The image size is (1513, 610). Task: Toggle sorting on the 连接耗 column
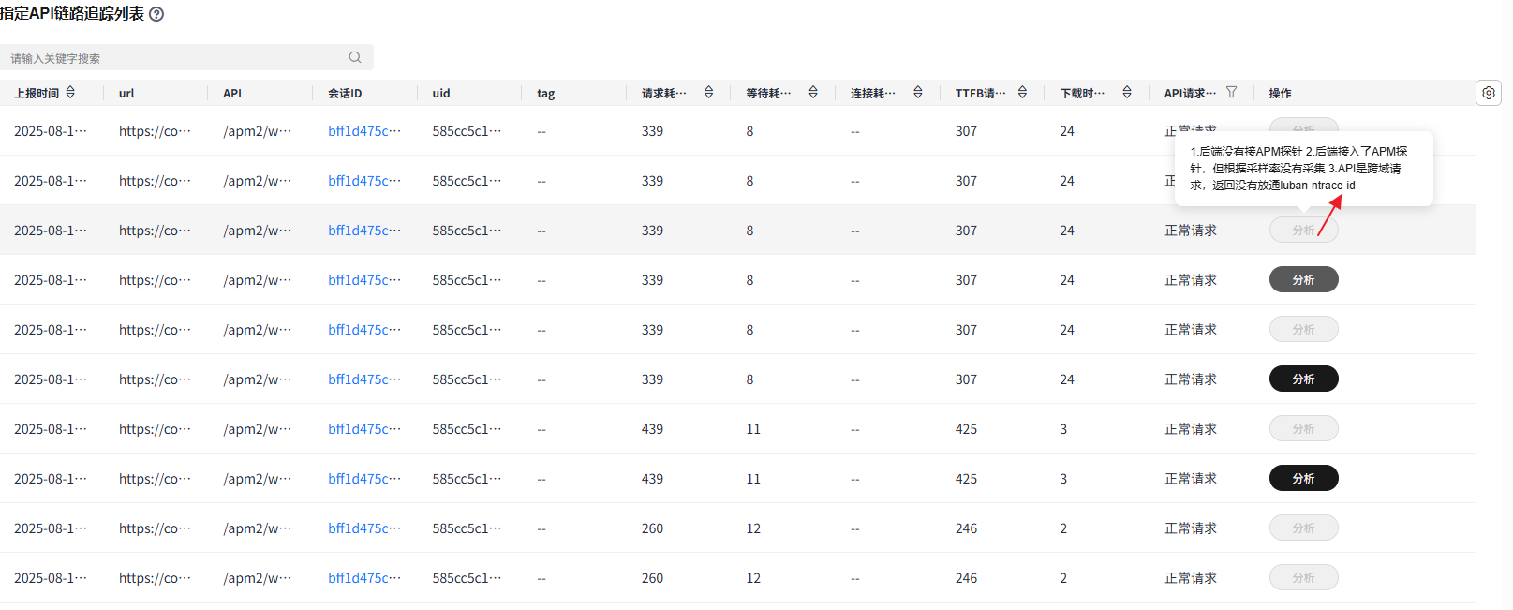pos(918,93)
